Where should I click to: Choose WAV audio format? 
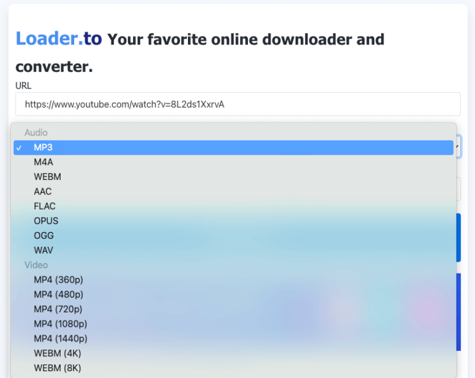[x=44, y=251]
